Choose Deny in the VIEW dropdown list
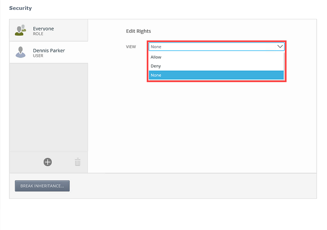327x230 pixels. pos(216,66)
